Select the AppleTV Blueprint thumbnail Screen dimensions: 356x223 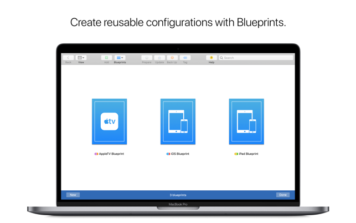coord(110,121)
